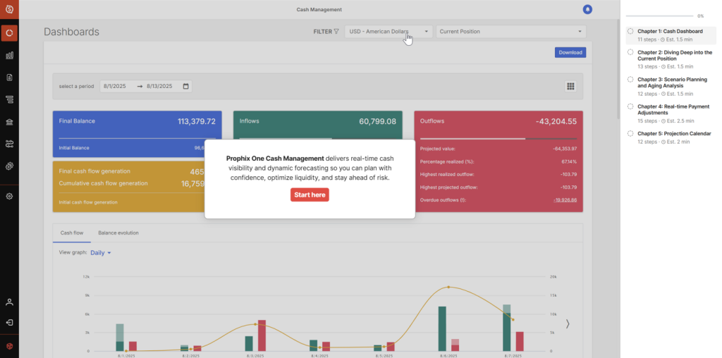Click the settings gear icon in sidebar

[9, 196]
